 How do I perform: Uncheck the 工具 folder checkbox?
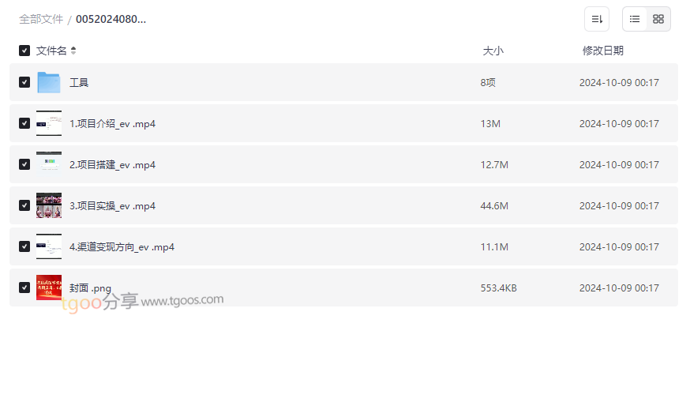(x=24, y=82)
